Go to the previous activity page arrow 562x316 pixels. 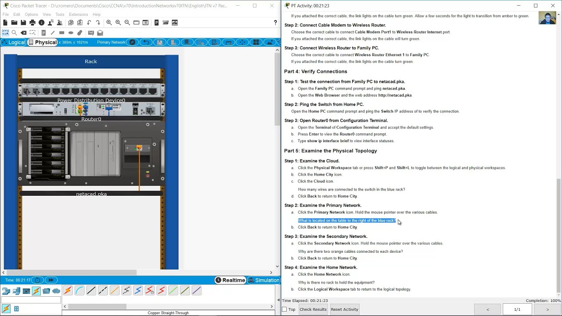pos(487,309)
